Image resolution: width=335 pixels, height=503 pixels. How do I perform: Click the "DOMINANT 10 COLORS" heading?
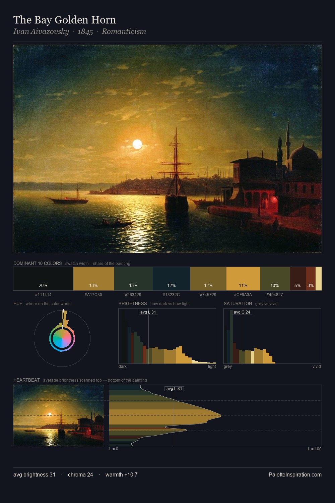pyautogui.click(x=38, y=263)
